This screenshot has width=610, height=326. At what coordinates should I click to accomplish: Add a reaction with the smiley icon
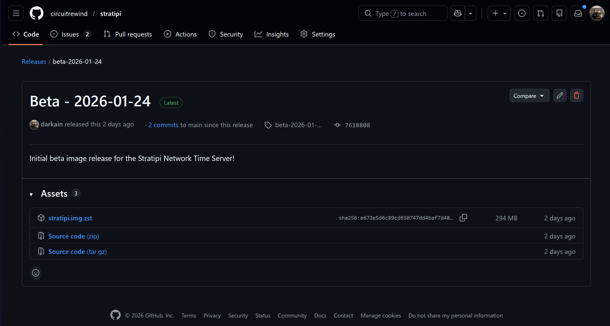point(36,273)
